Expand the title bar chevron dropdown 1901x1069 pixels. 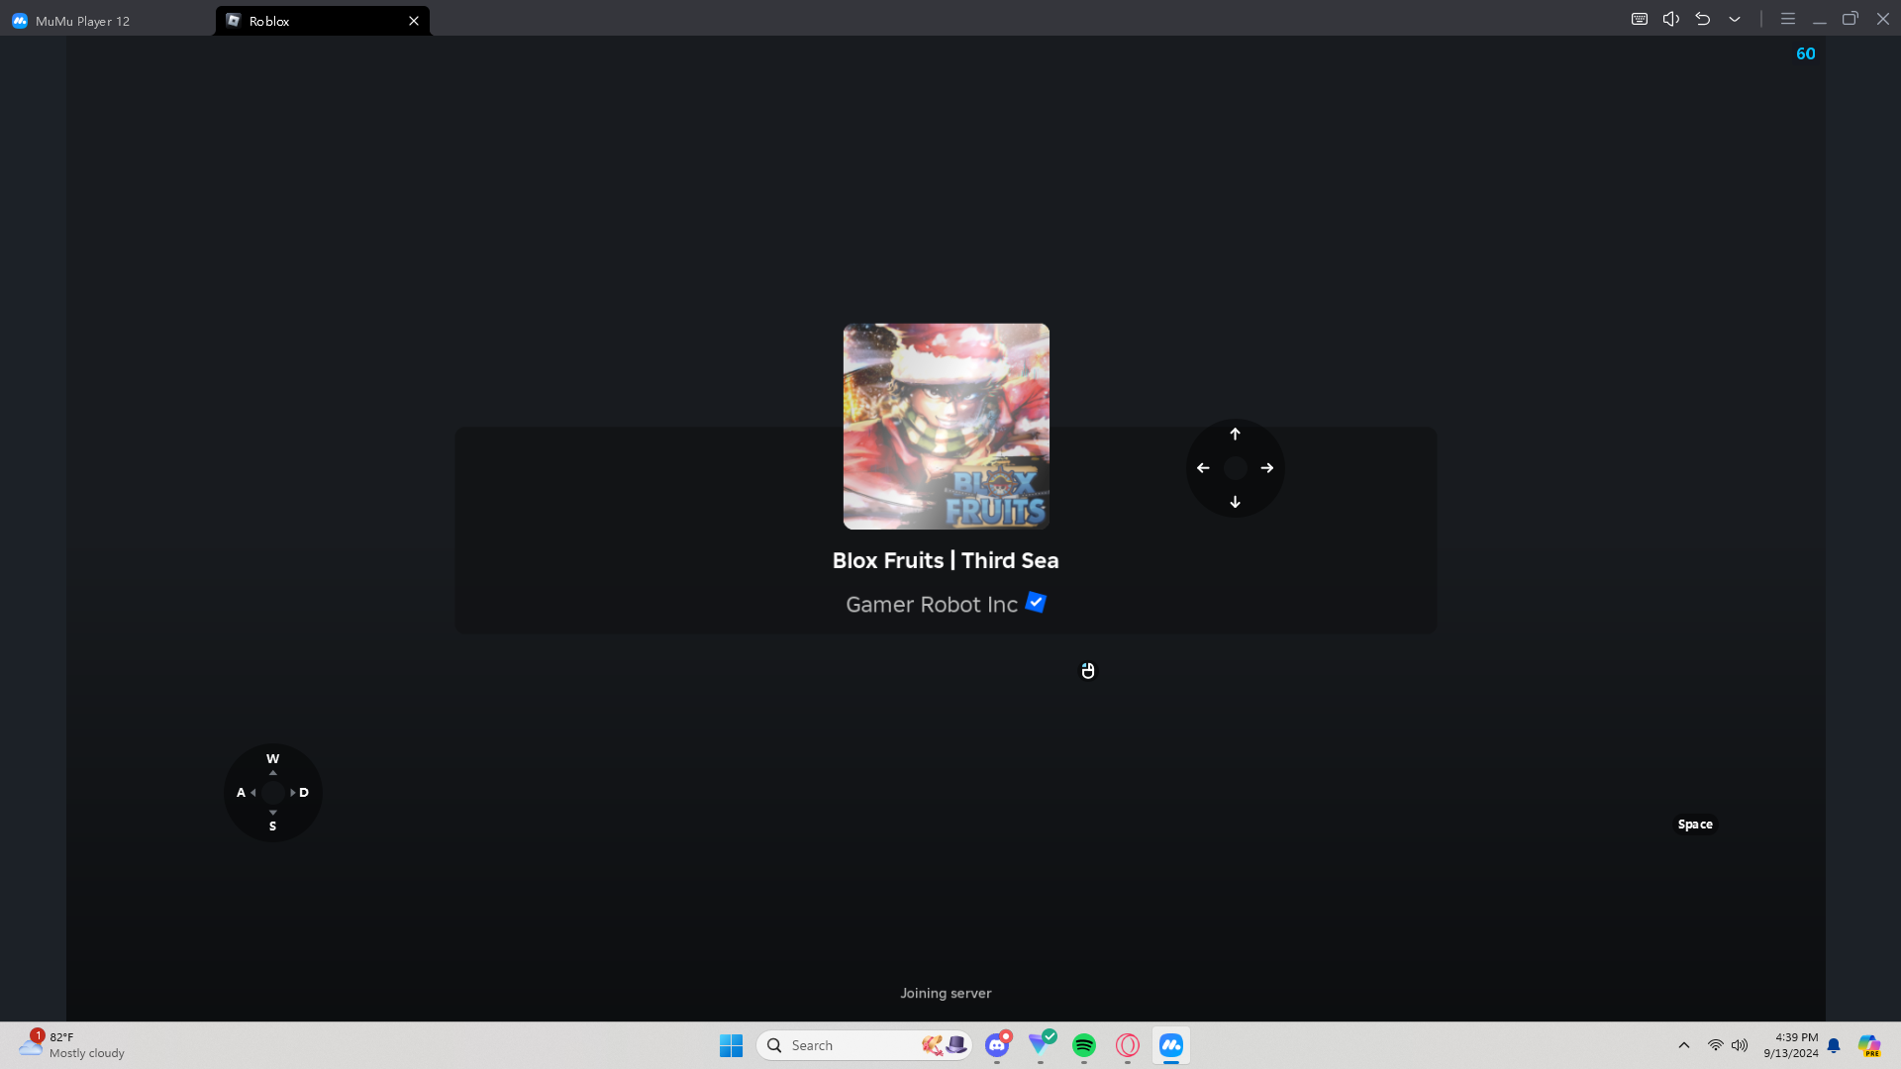point(1735,19)
